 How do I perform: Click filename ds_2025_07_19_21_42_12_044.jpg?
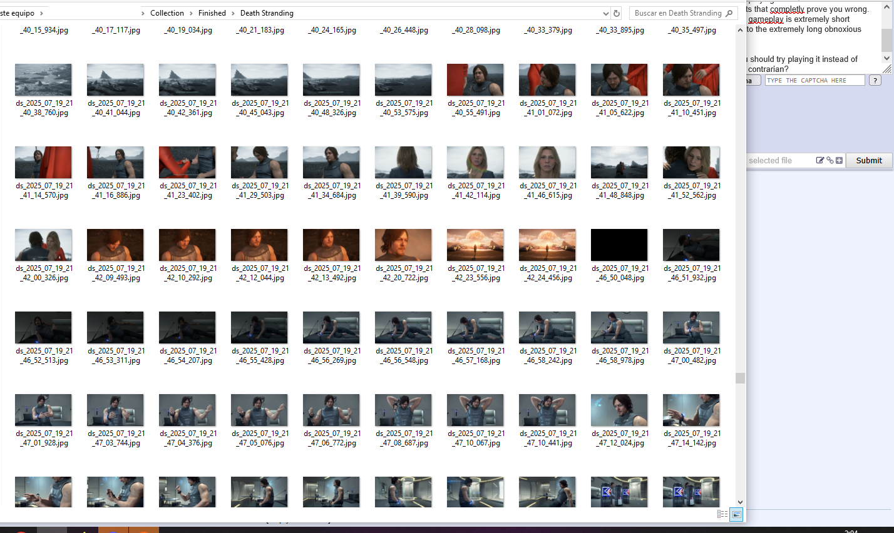(259, 273)
